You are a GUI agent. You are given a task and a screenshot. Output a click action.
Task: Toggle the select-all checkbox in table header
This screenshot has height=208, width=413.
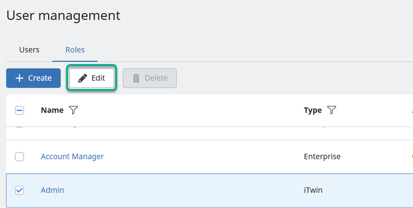point(20,111)
